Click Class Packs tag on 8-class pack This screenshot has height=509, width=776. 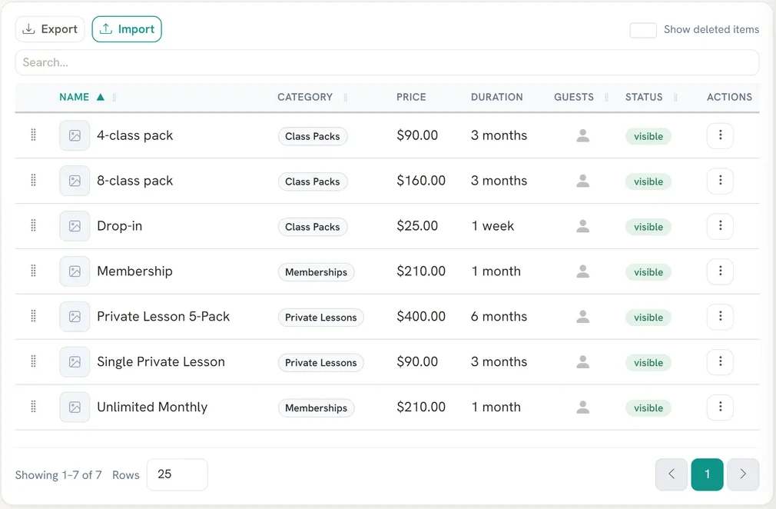[x=312, y=181]
